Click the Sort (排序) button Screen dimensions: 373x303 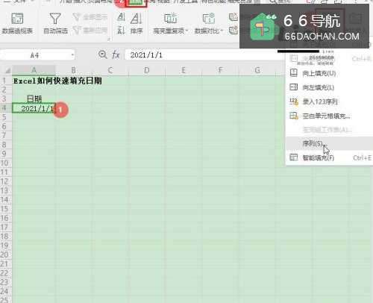tap(137, 24)
